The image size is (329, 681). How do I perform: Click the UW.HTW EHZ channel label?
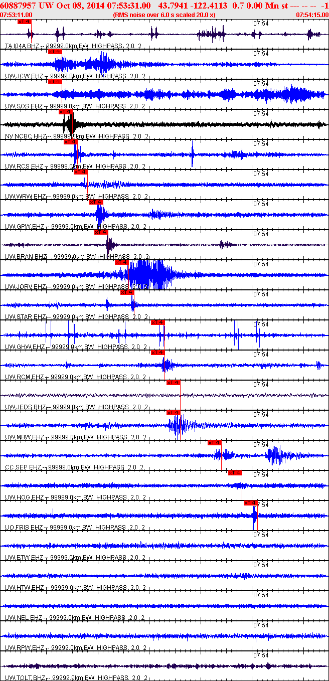pyautogui.click(x=24, y=588)
